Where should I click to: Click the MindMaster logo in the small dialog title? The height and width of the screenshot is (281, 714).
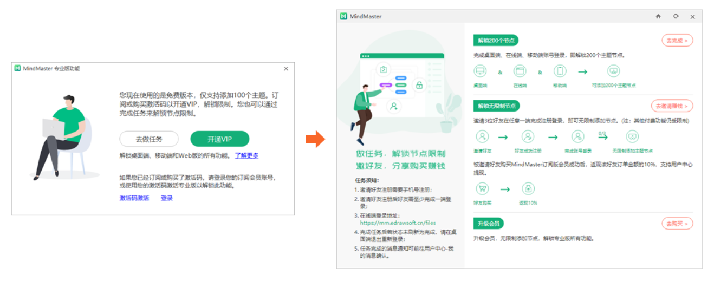pos(18,68)
